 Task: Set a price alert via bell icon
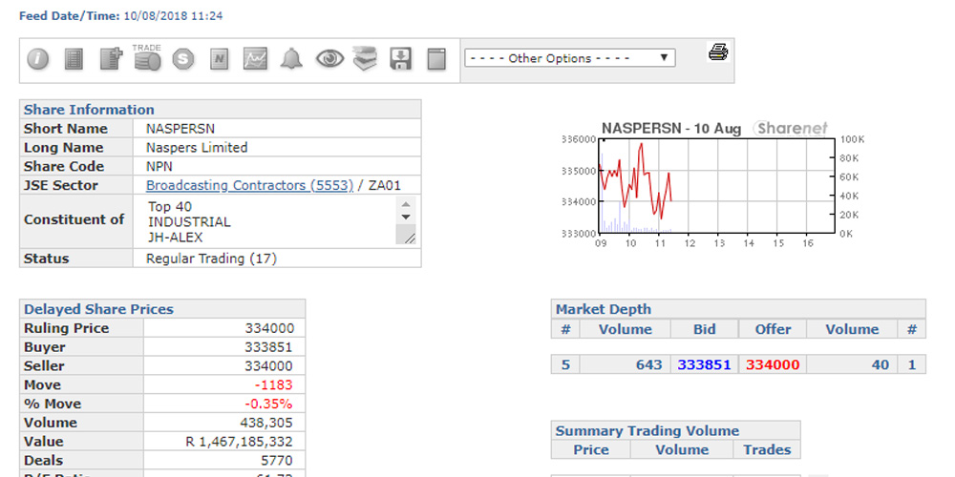(292, 59)
